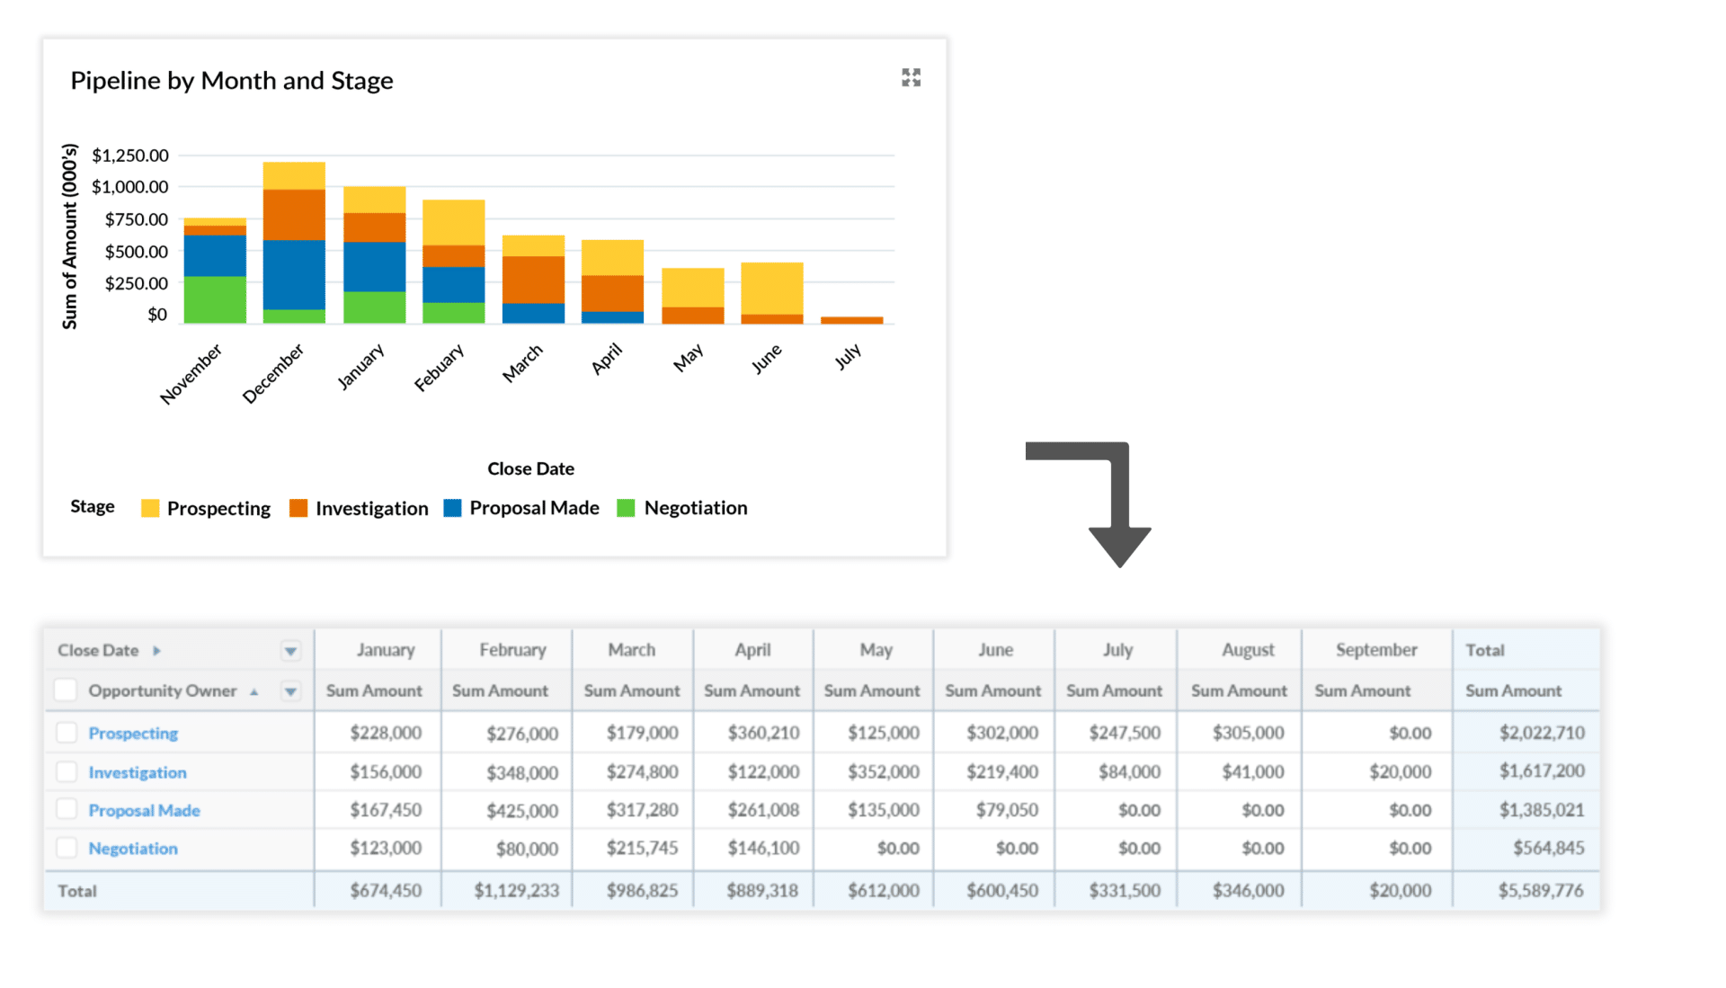Click the Negotiation legend icon
Screen dimensions: 1726x988
624,508
